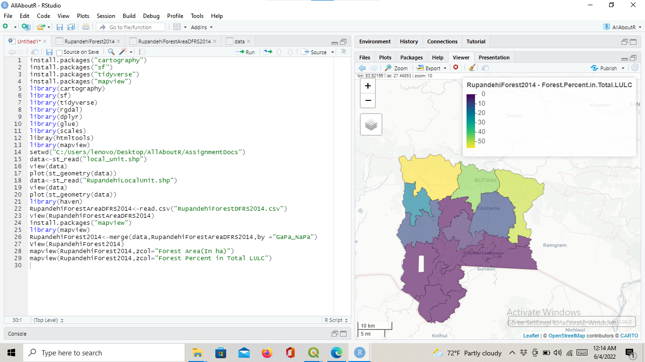Click the clear viewer broom icon
The width and height of the screenshot is (645, 362).
pyautogui.click(x=472, y=68)
